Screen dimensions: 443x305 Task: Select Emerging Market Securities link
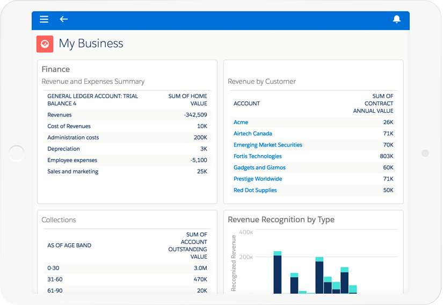[267, 145]
